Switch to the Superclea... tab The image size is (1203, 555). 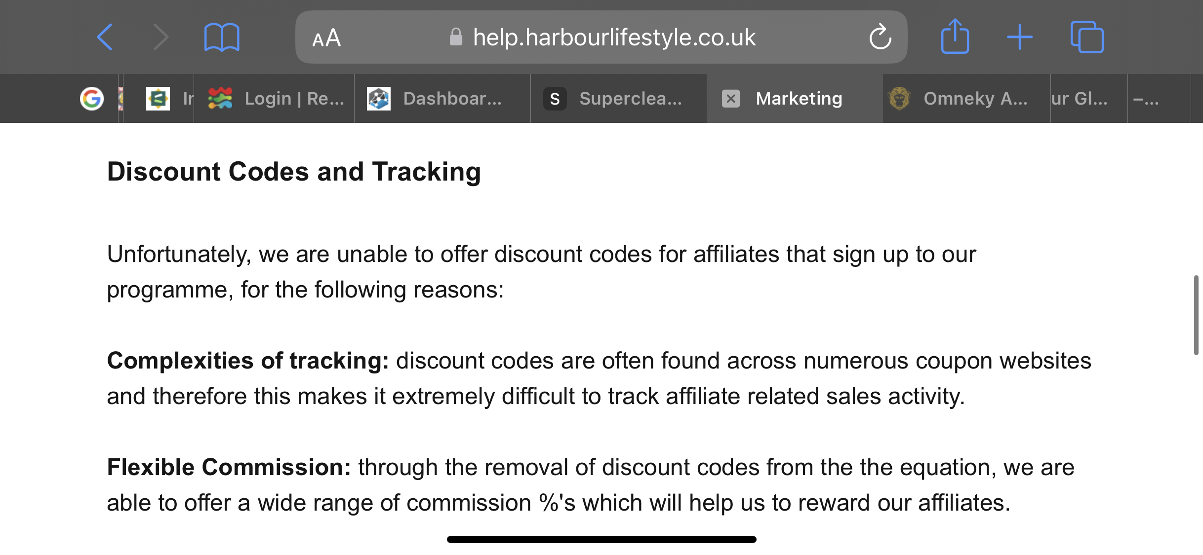click(619, 99)
